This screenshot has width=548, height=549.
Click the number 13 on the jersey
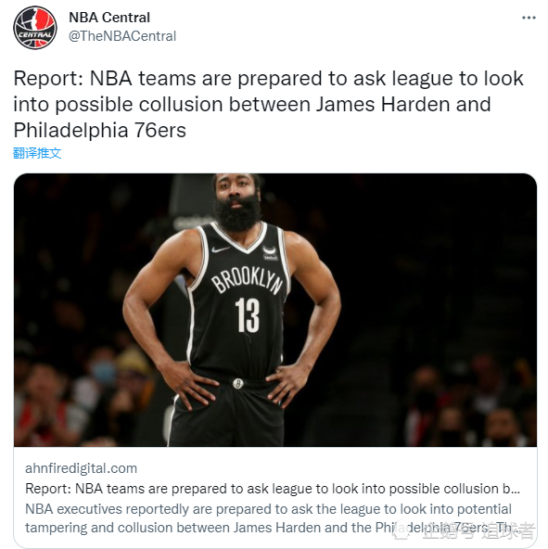(x=248, y=315)
